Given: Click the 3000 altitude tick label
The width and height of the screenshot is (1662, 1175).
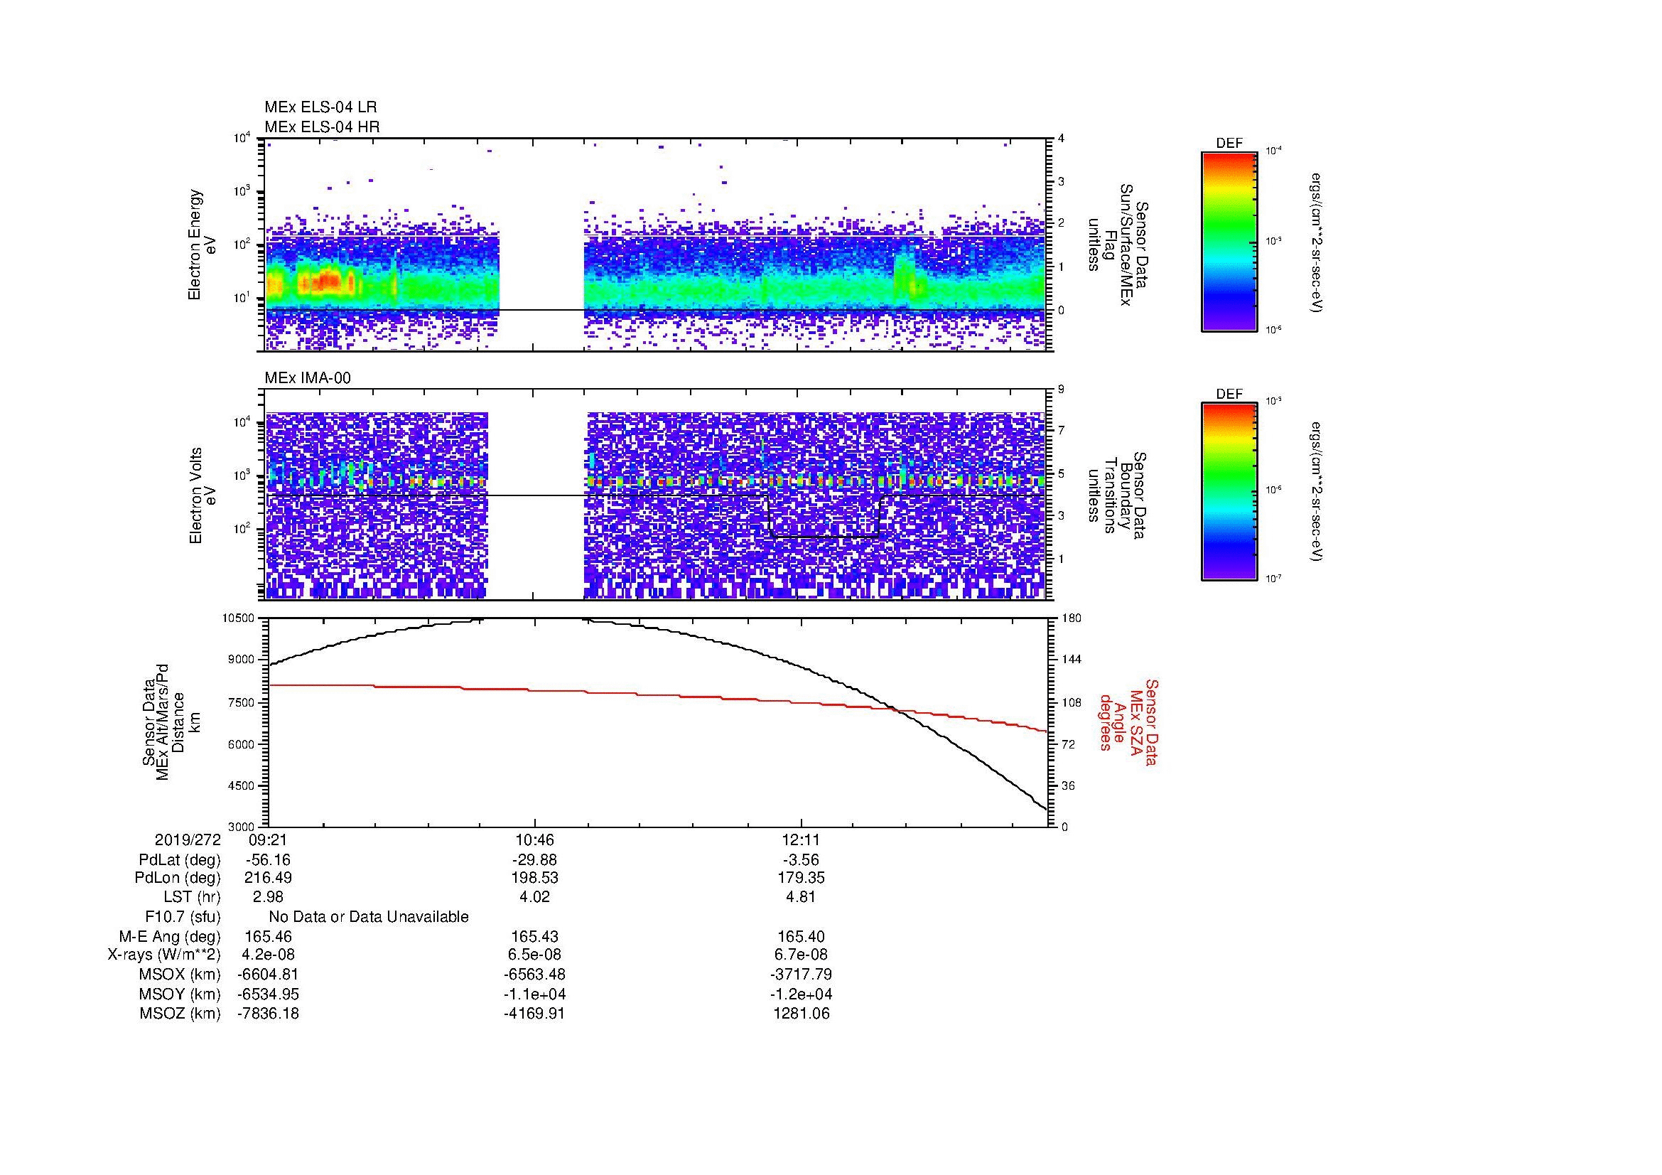Looking at the screenshot, I should coord(240,827).
